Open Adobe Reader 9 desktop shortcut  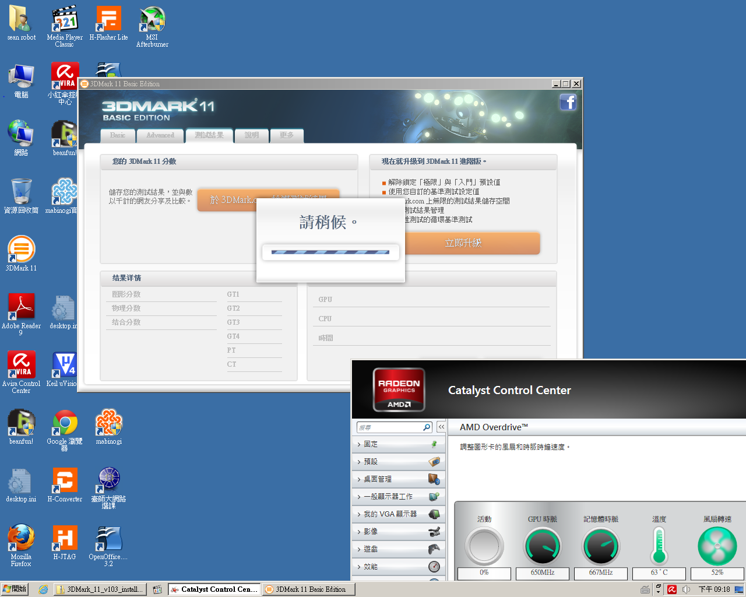pyautogui.click(x=21, y=314)
